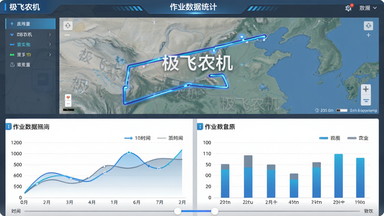Zoom in with the map plus button

point(366,89)
